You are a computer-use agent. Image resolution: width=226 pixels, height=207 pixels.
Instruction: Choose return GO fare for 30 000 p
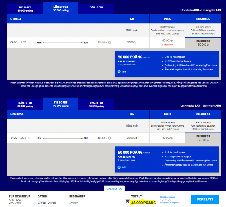[x=132, y=138]
